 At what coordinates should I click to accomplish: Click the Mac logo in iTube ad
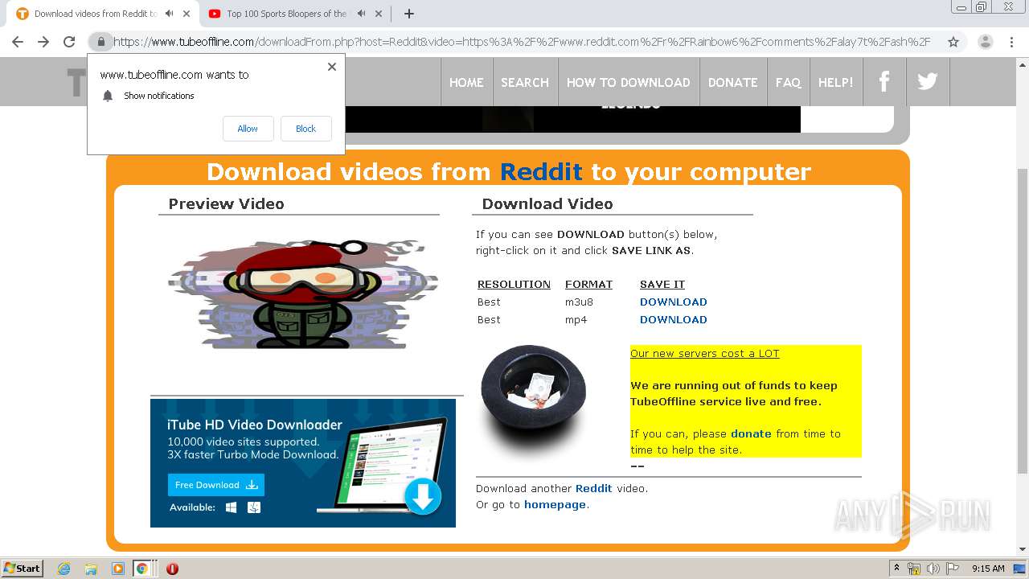[x=254, y=507]
